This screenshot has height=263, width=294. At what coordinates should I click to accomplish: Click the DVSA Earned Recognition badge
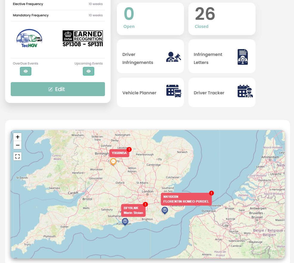pyautogui.click(x=83, y=39)
